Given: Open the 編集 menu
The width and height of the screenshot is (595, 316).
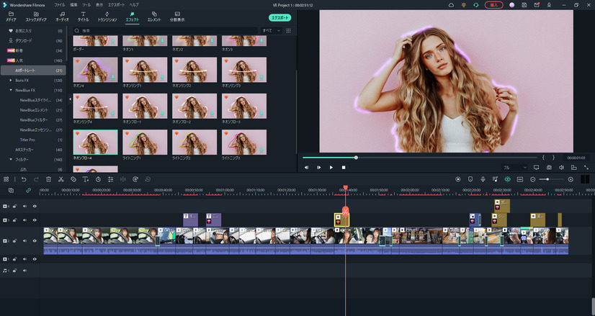Looking at the screenshot, I should coord(73,5).
